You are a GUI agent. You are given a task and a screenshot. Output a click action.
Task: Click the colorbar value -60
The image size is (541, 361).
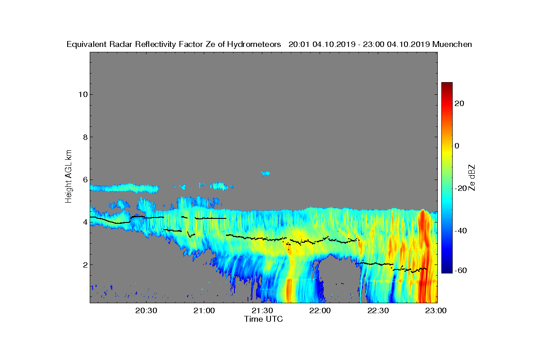[460, 270]
